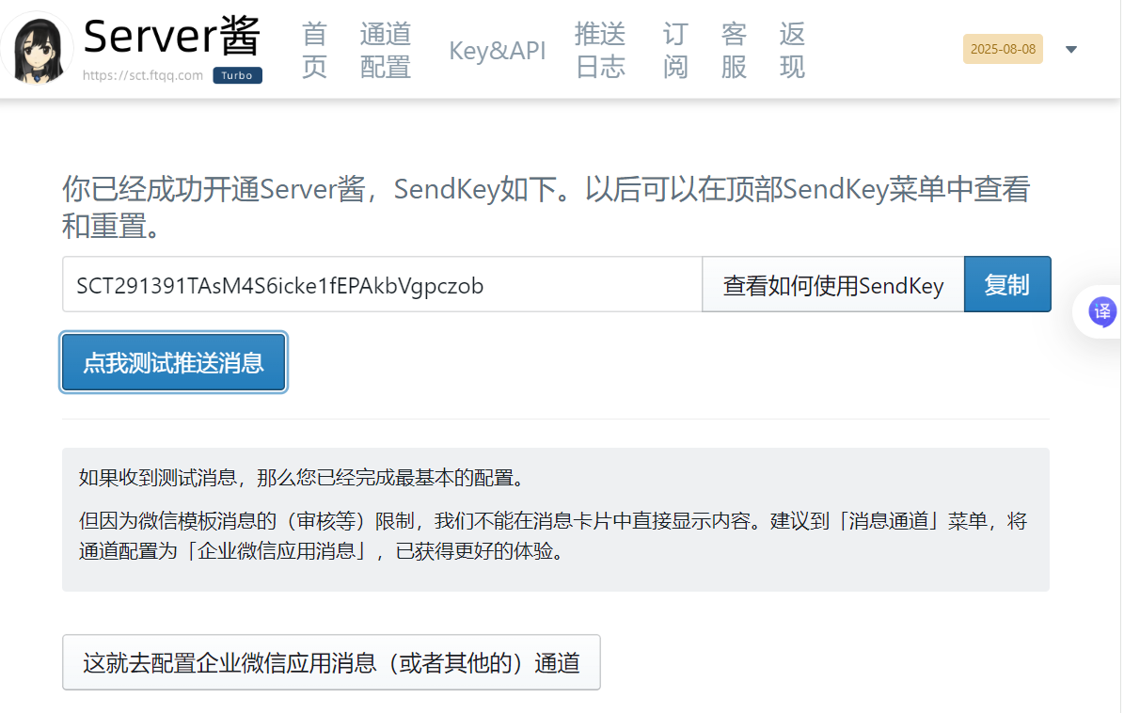Click the 如果收到测试消息 notice line

302,478
